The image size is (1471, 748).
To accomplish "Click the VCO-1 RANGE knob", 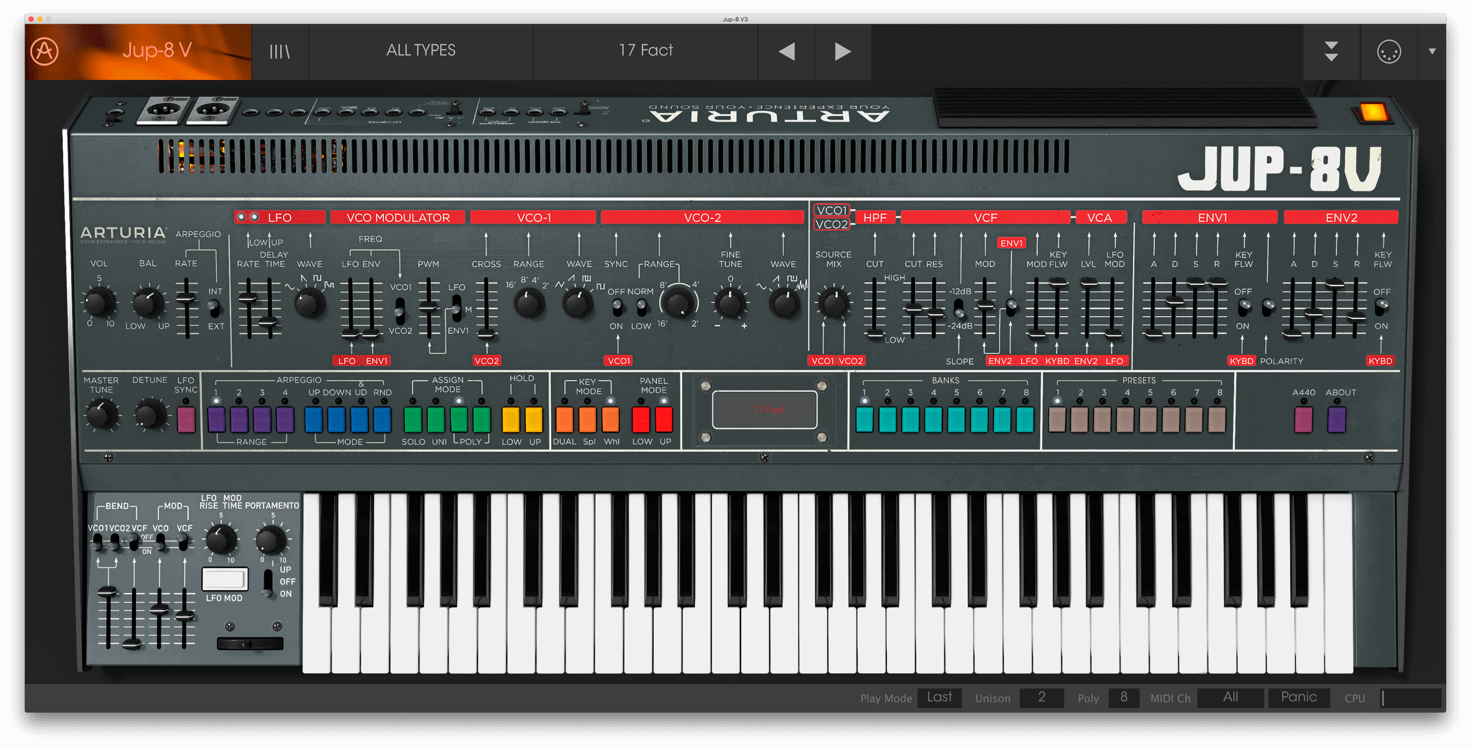I will click(529, 303).
